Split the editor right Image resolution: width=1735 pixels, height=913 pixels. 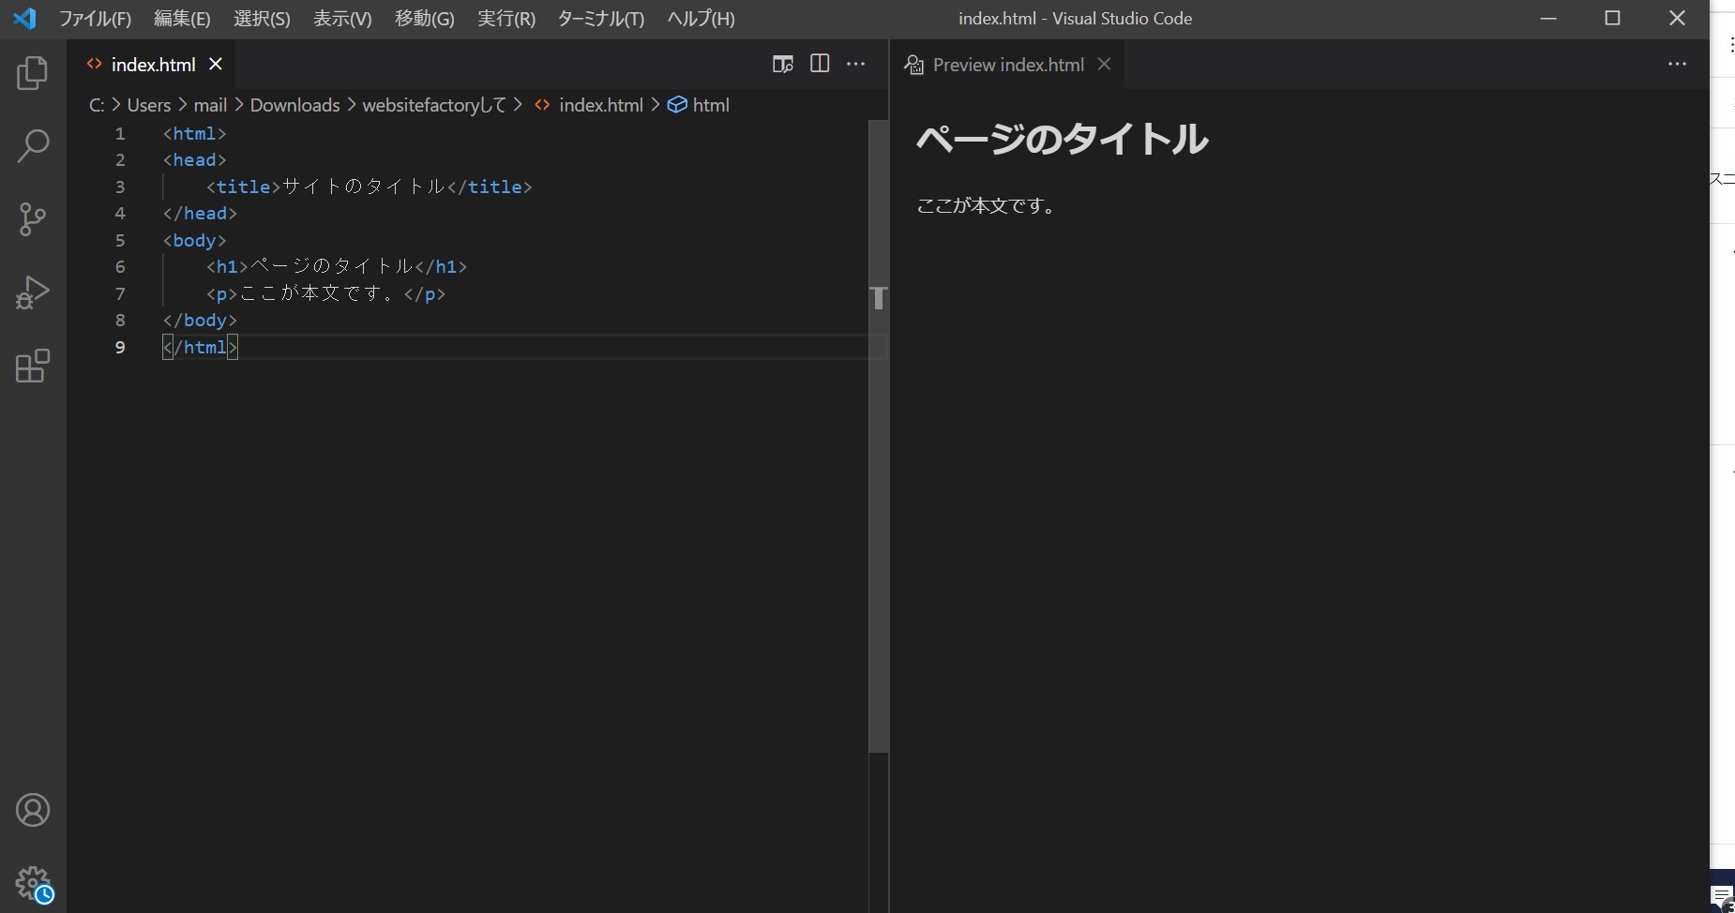[x=820, y=63]
